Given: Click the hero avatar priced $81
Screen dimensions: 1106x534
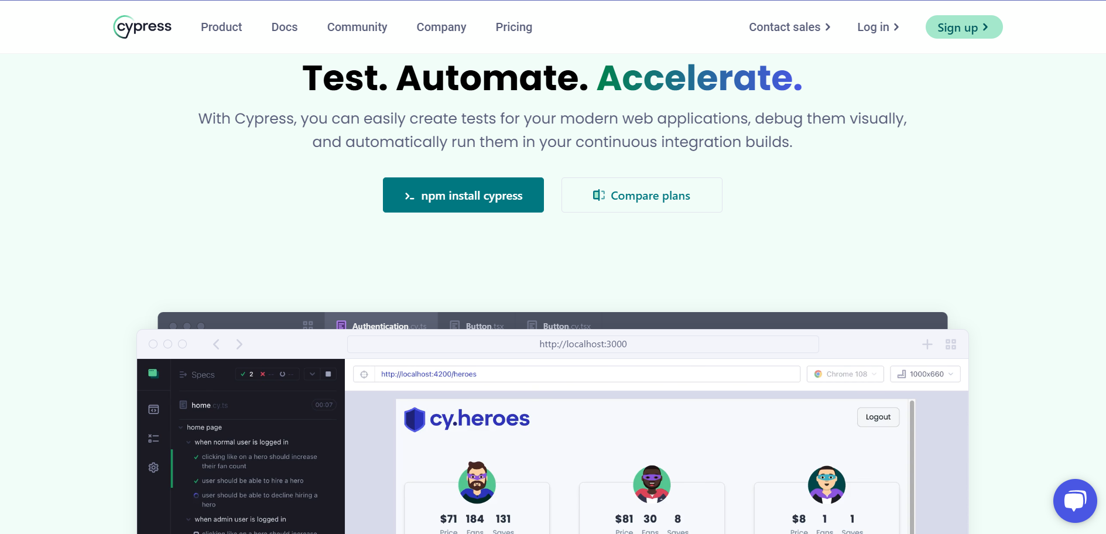Looking at the screenshot, I should click(x=652, y=484).
